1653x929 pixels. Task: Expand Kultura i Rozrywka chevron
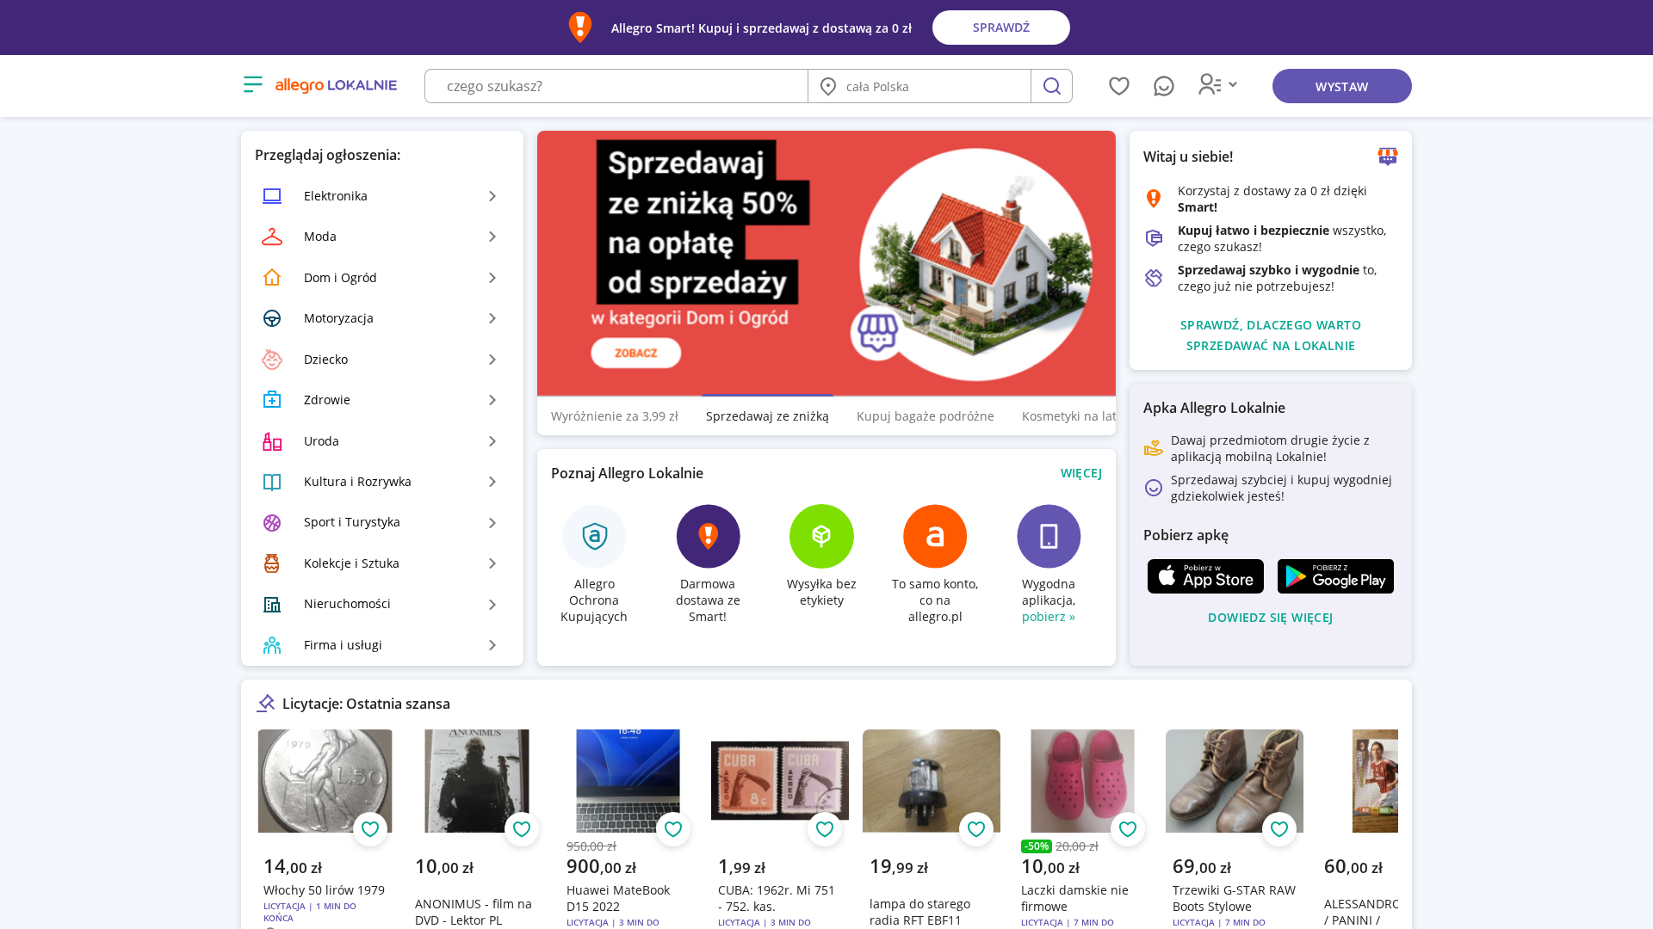492,482
